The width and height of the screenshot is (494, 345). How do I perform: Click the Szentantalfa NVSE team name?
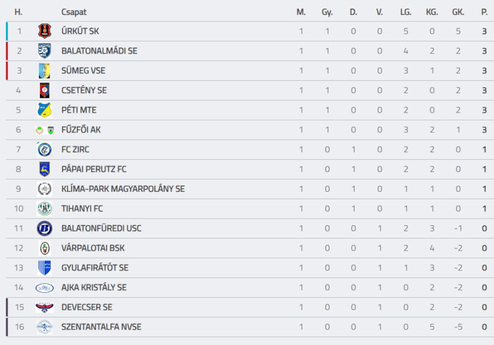click(x=101, y=327)
